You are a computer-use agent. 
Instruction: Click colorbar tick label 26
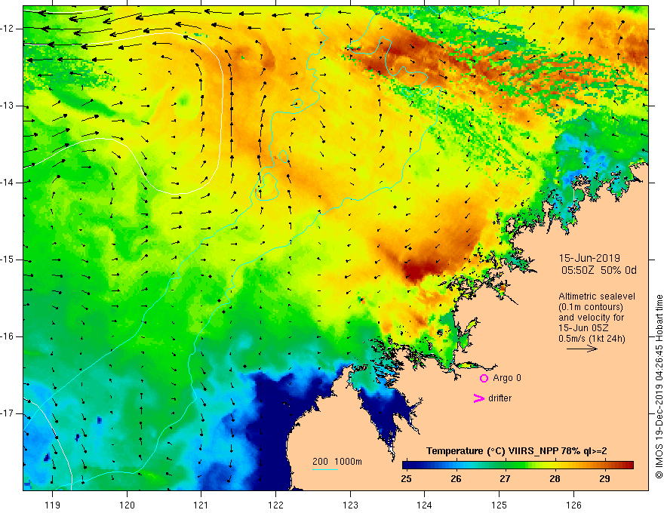tap(456, 479)
